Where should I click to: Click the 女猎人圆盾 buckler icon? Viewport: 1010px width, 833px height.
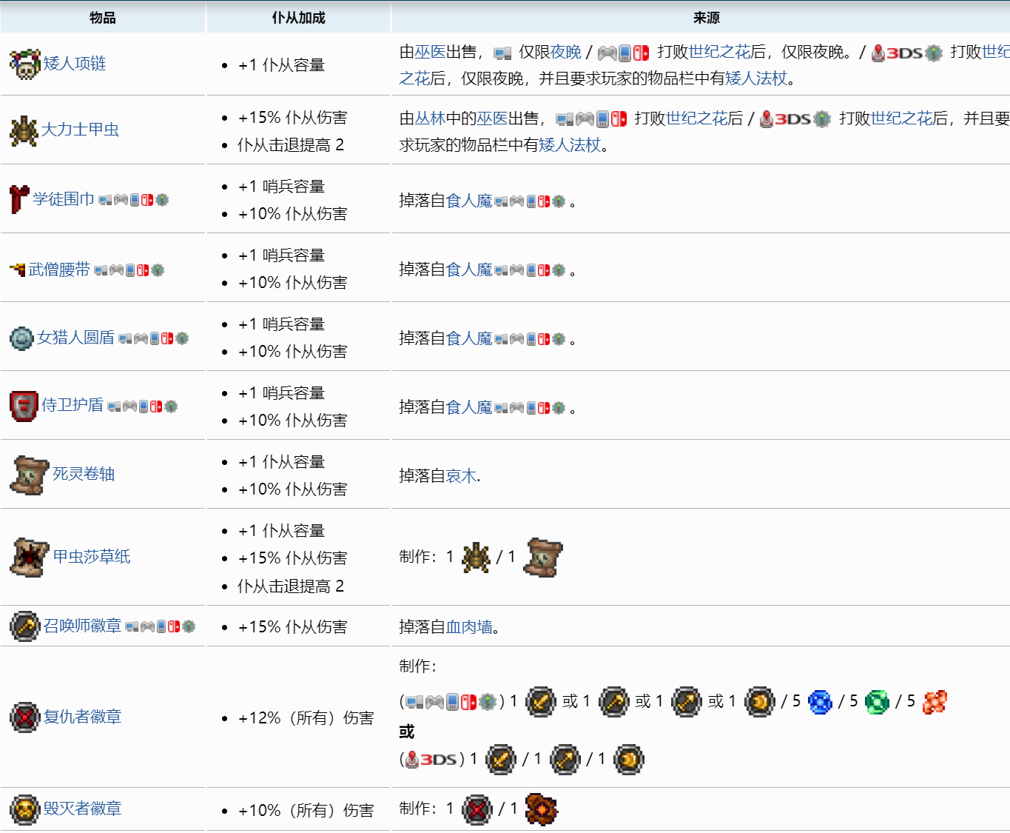pyautogui.click(x=21, y=338)
